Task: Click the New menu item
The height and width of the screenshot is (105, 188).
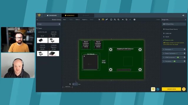Action: point(65,20)
